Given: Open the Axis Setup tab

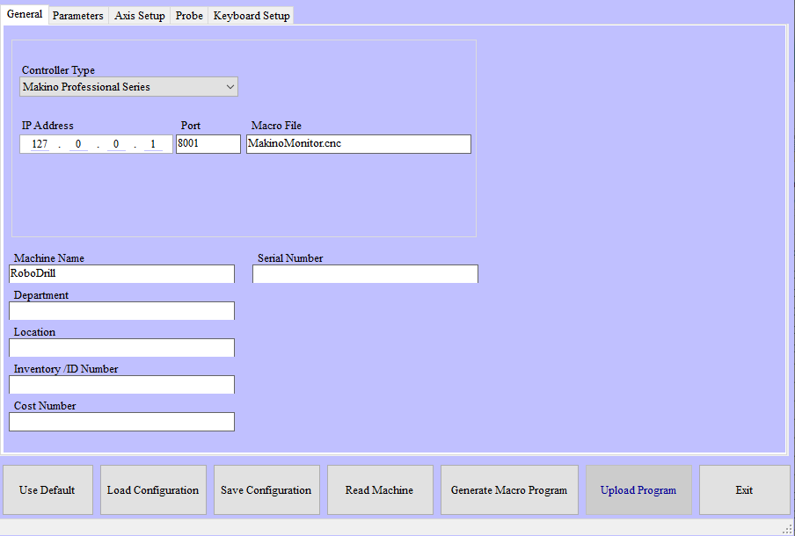Looking at the screenshot, I should coord(140,16).
